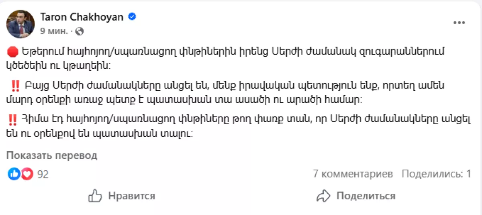Click the blue verified badge beside Taron Chakhoyan

pos(131,17)
